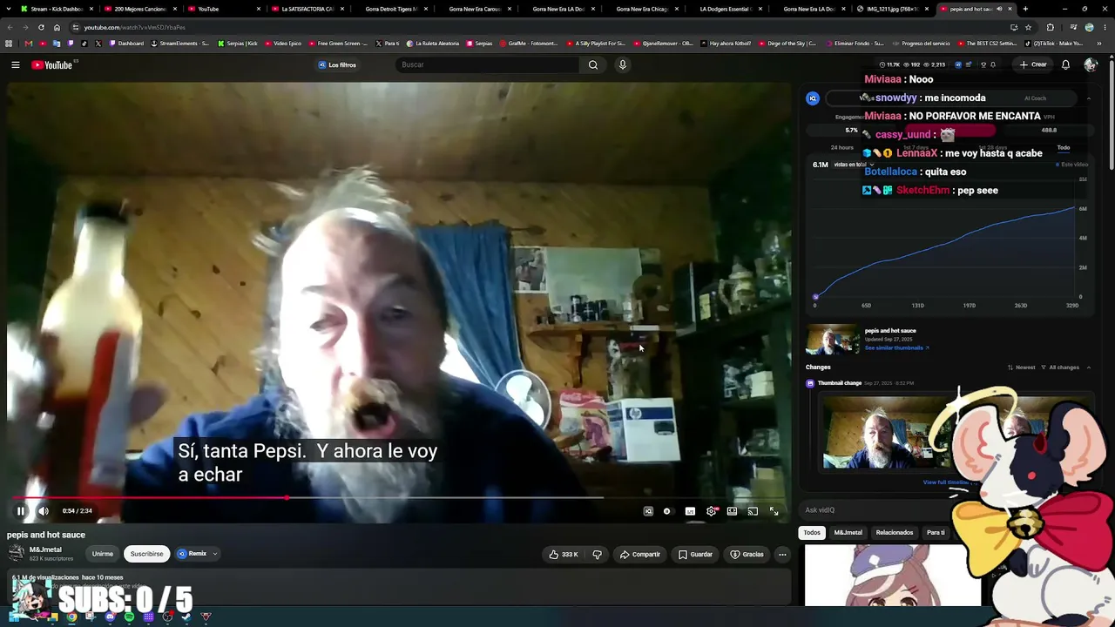Select the Todo range tab
This screenshot has width=1115, height=627.
[1063, 147]
